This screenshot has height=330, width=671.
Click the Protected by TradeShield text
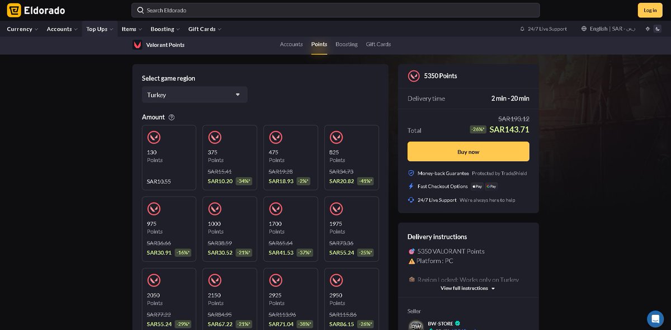tap(499, 173)
